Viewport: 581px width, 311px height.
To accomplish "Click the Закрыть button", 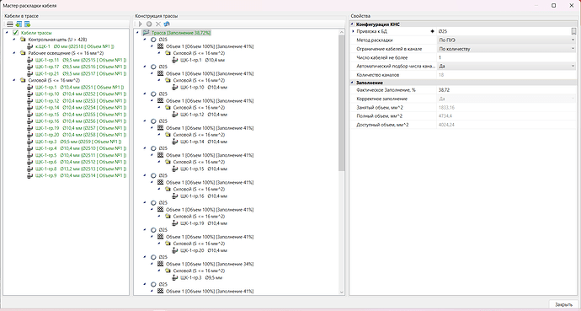I will (563, 304).
